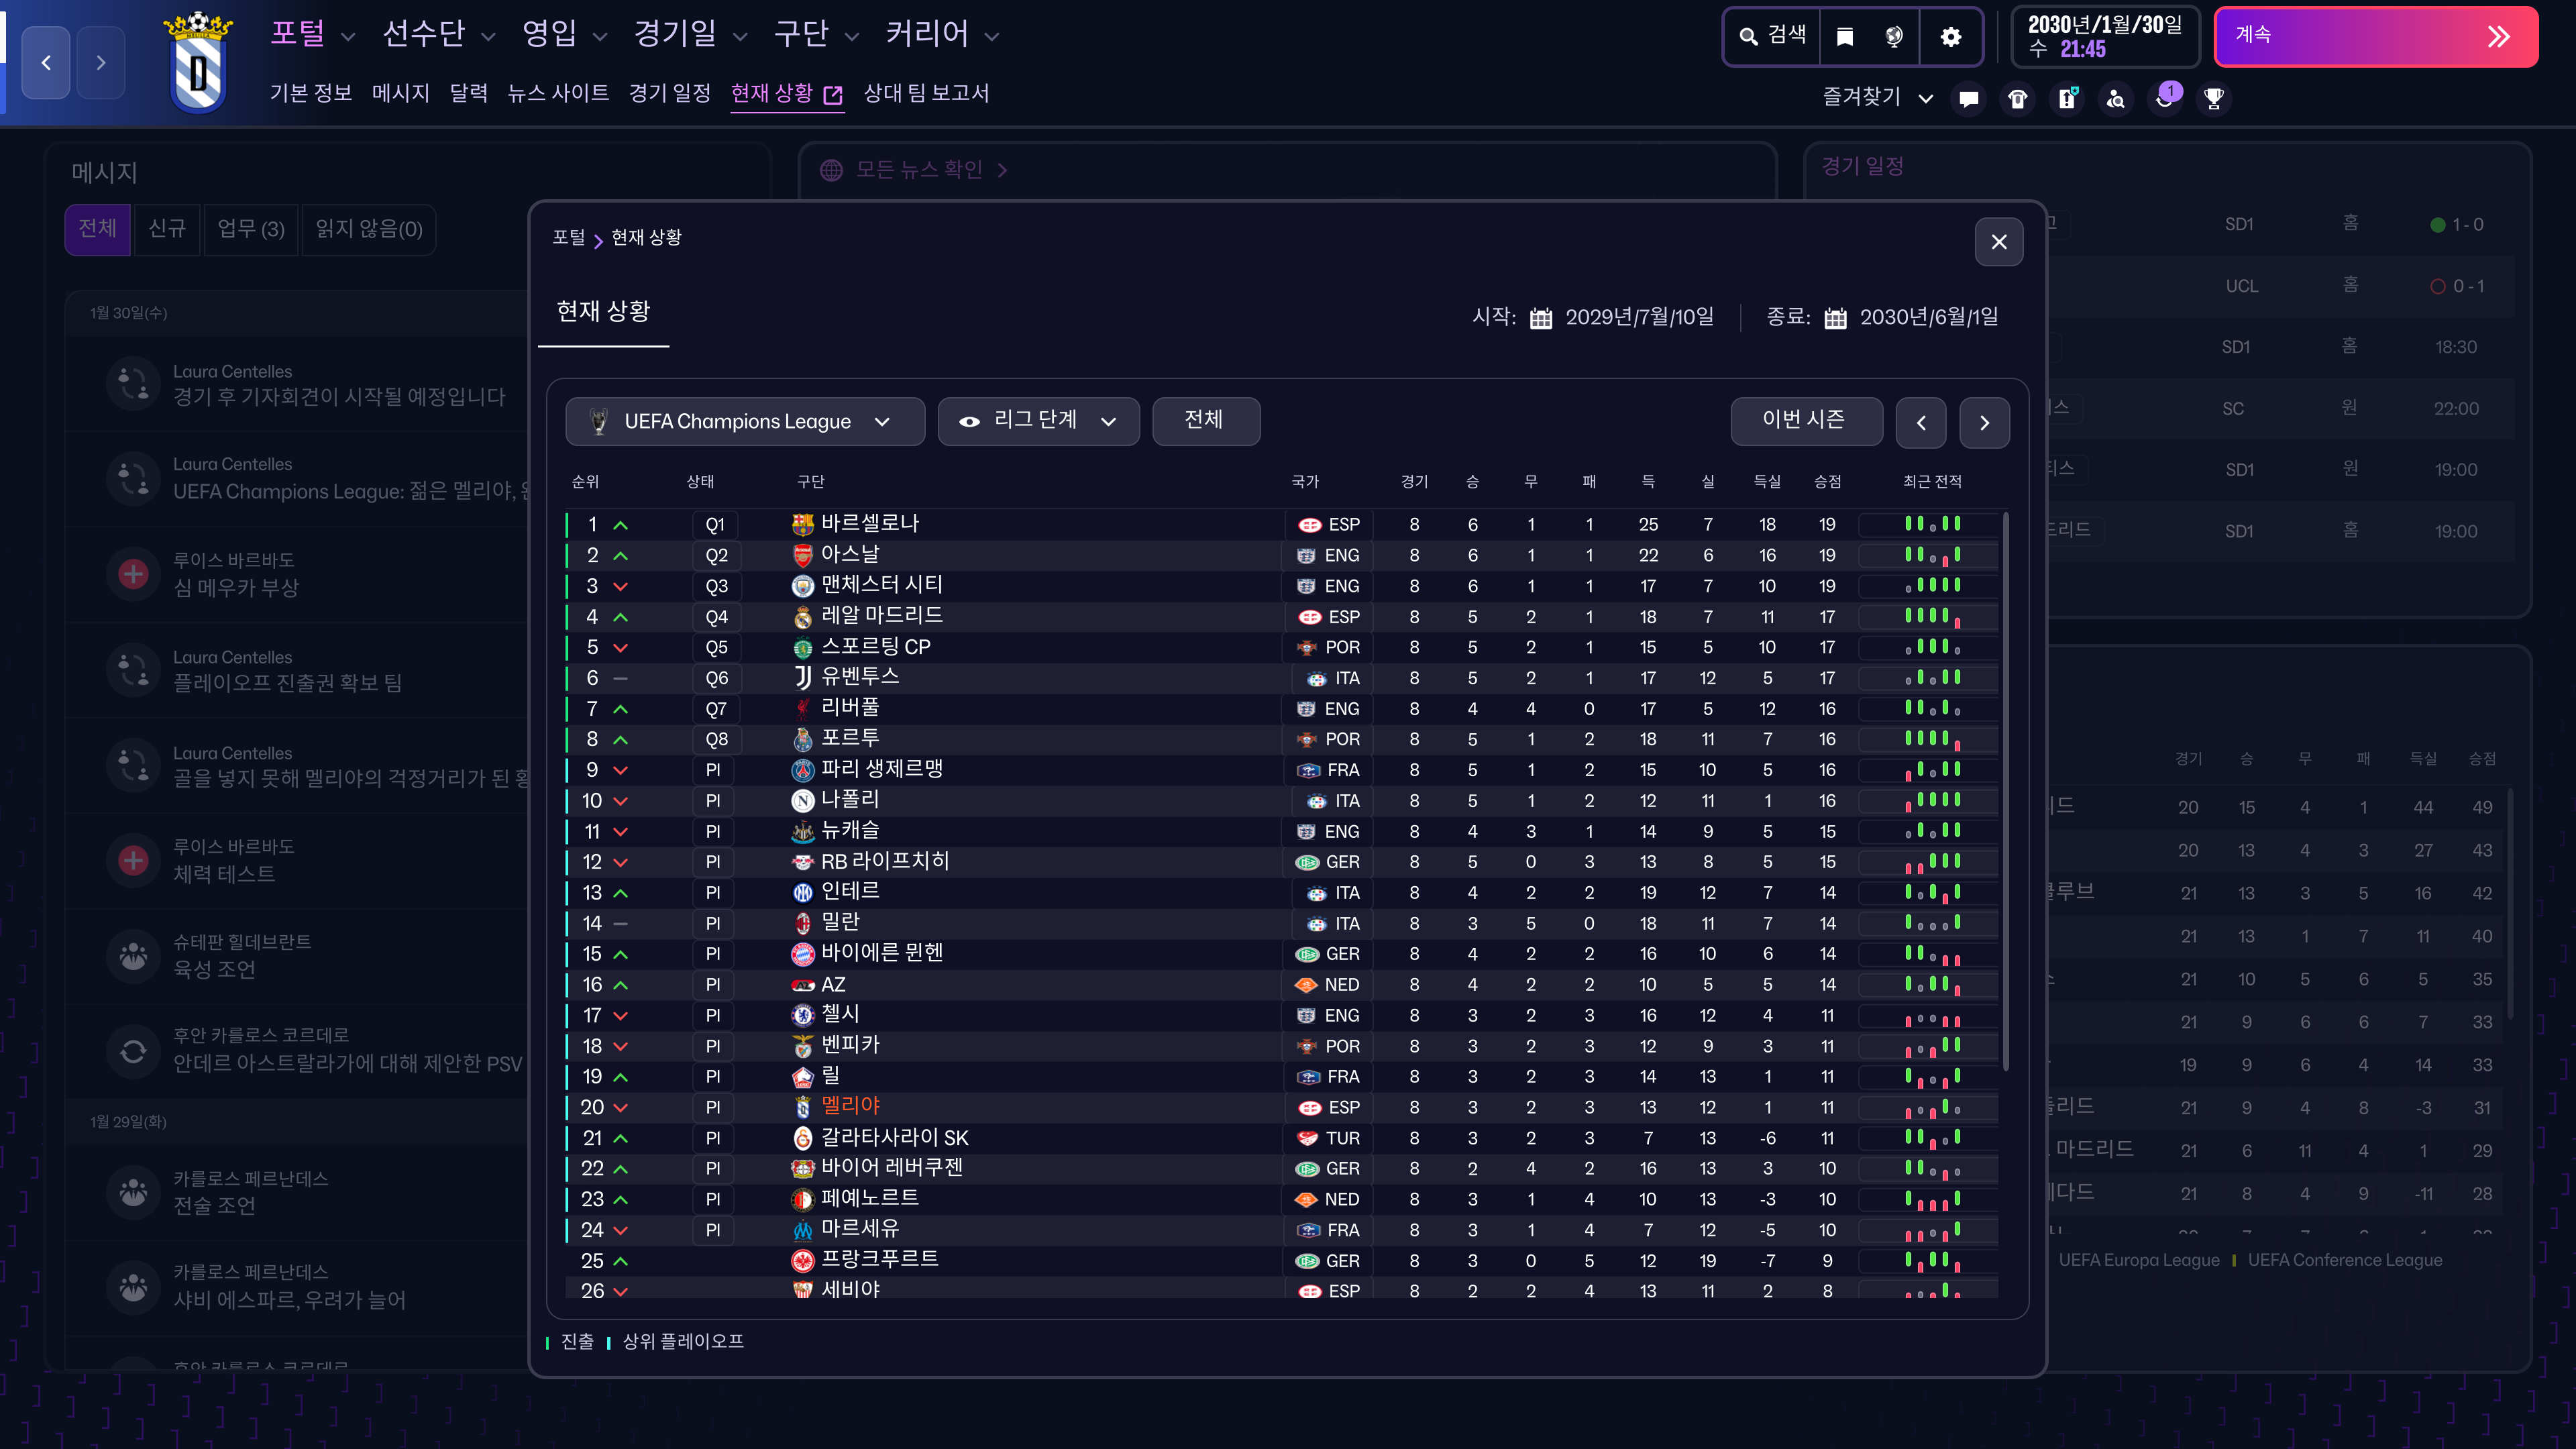Open the 경기일 menu dropdown
This screenshot has width=2576, height=1449.
pyautogui.click(x=690, y=35)
